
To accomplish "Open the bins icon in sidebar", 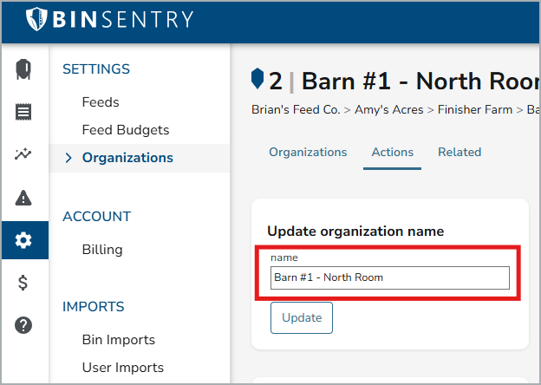I will (23, 69).
